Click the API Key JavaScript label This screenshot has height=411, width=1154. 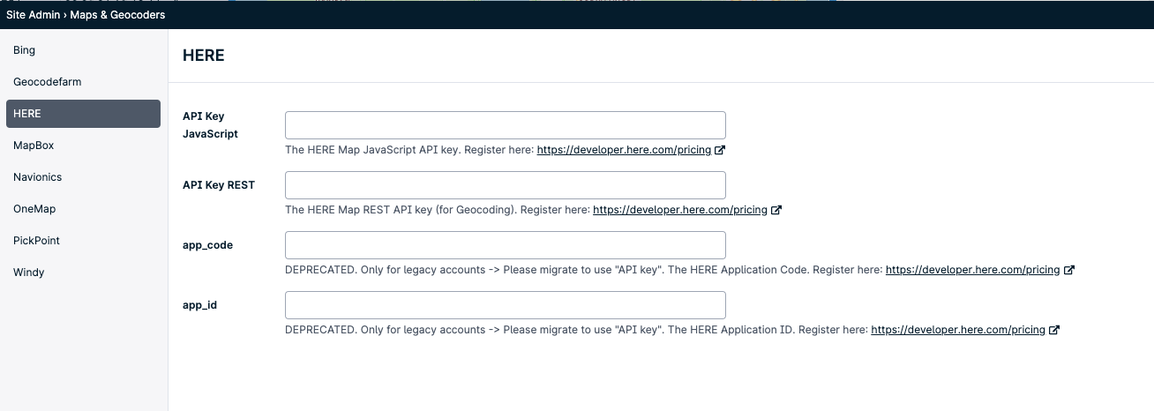pyautogui.click(x=210, y=125)
